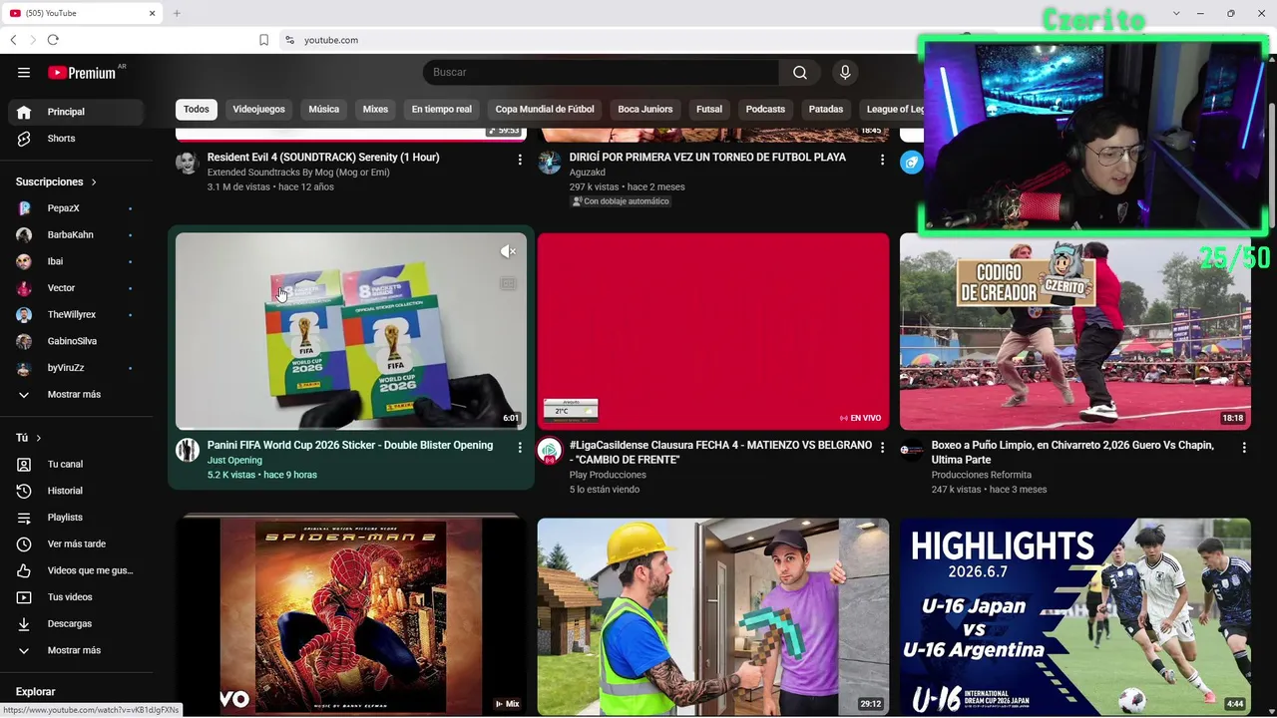Open options menu for LigaCasildense live video
This screenshot has width=1277, height=718.
coord(882,448)
